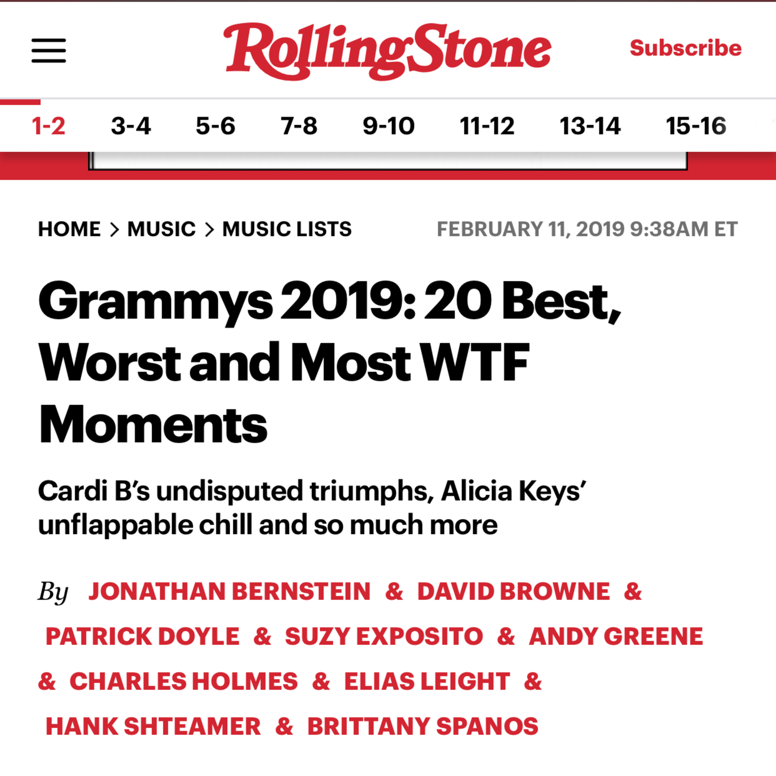View author Jonathan Bernstein's page
Viewport: 776px width, 776px height.
coord(229,592)
